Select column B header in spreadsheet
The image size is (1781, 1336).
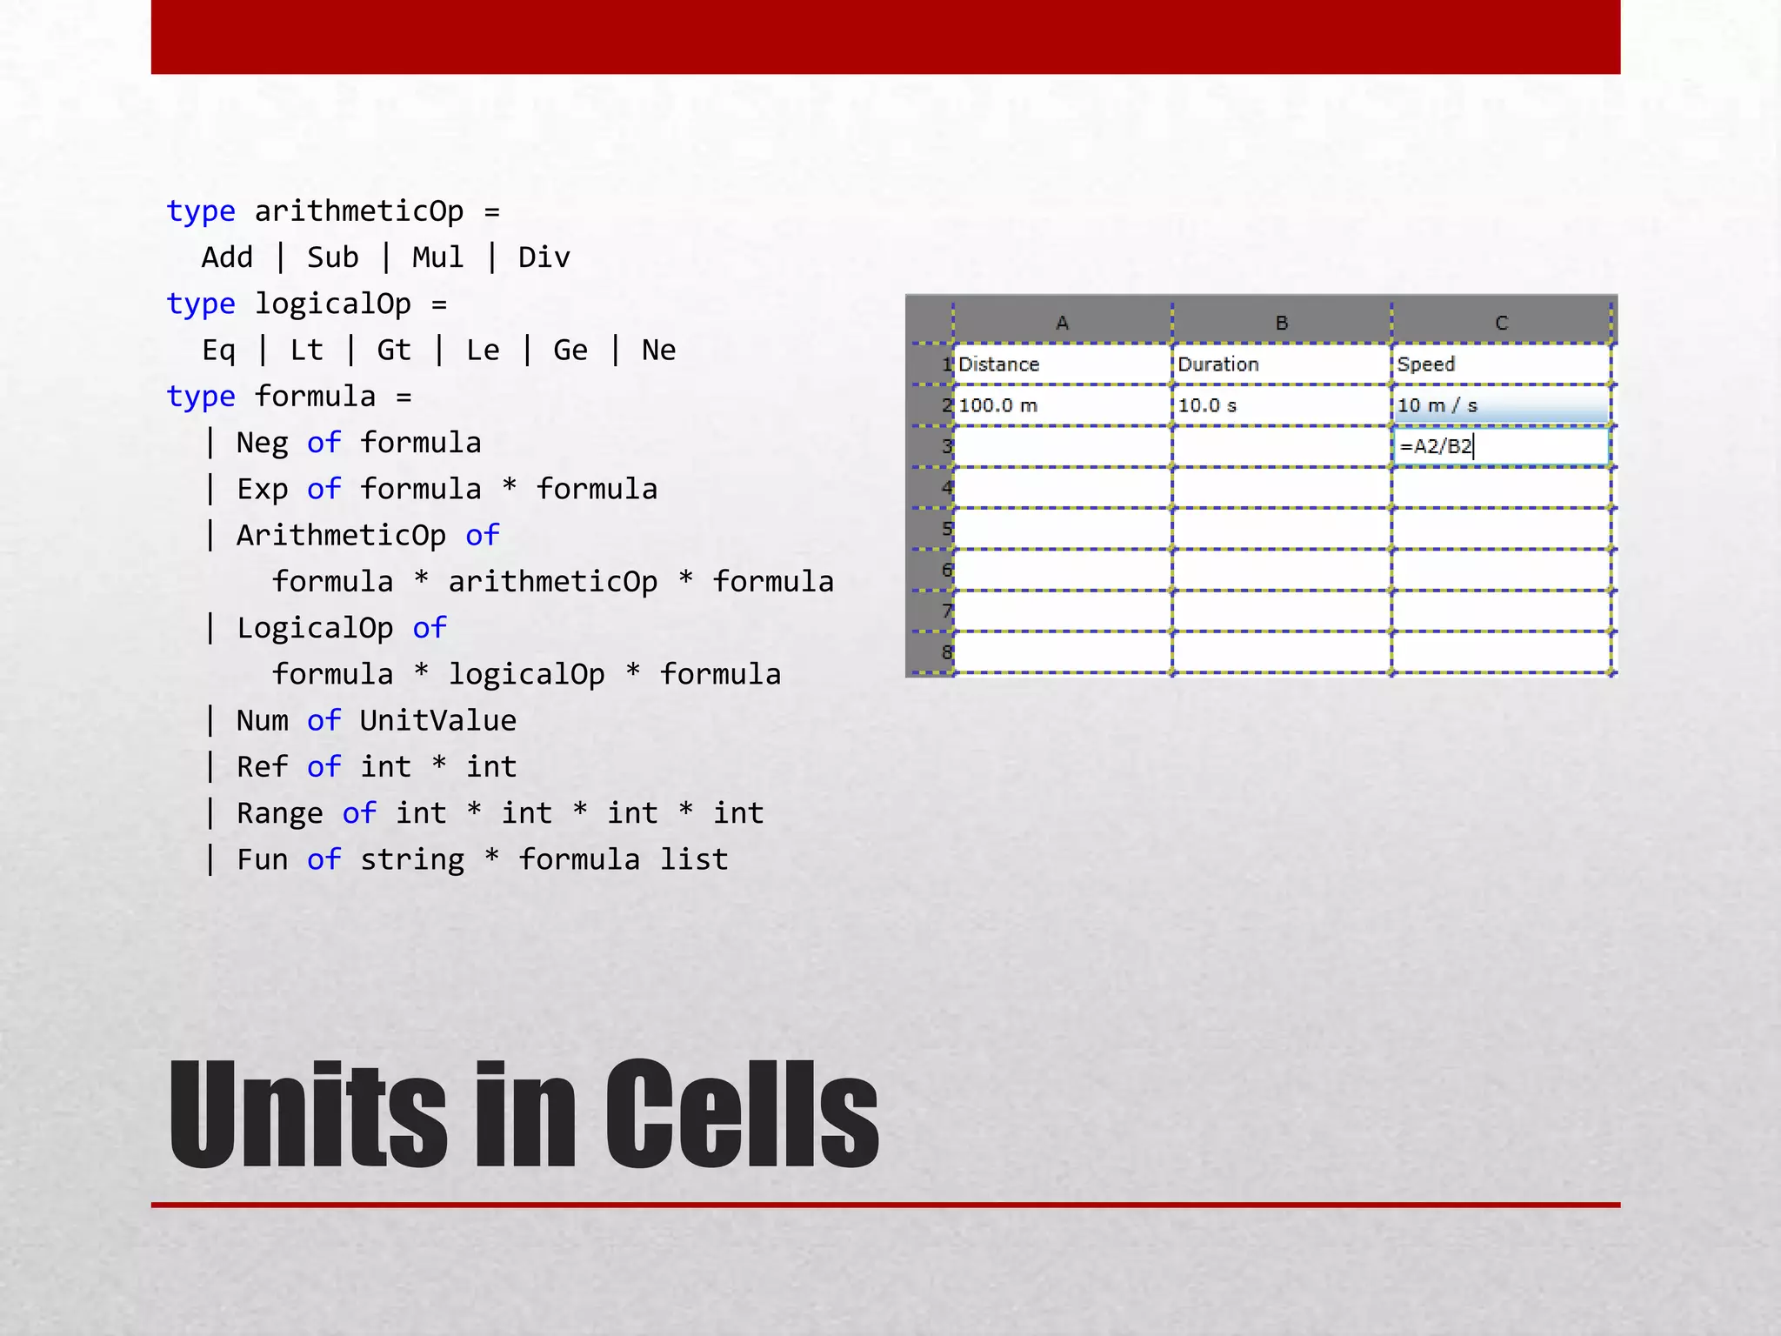click(1281, 323)
